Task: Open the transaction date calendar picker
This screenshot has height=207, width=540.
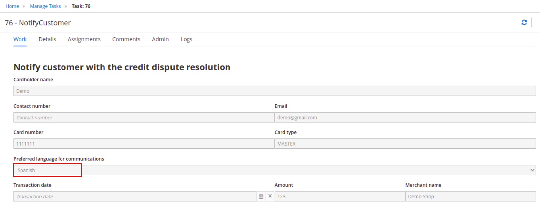Action: (261, 196)
